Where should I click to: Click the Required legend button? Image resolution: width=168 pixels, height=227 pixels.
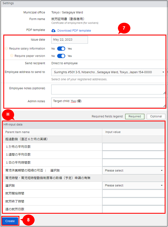(135, 116)
